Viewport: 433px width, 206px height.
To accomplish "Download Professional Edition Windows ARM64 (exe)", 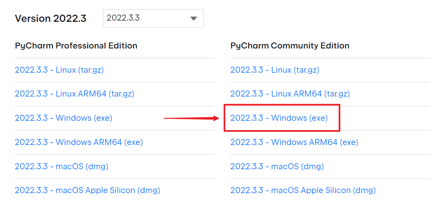I will [79, 142].
